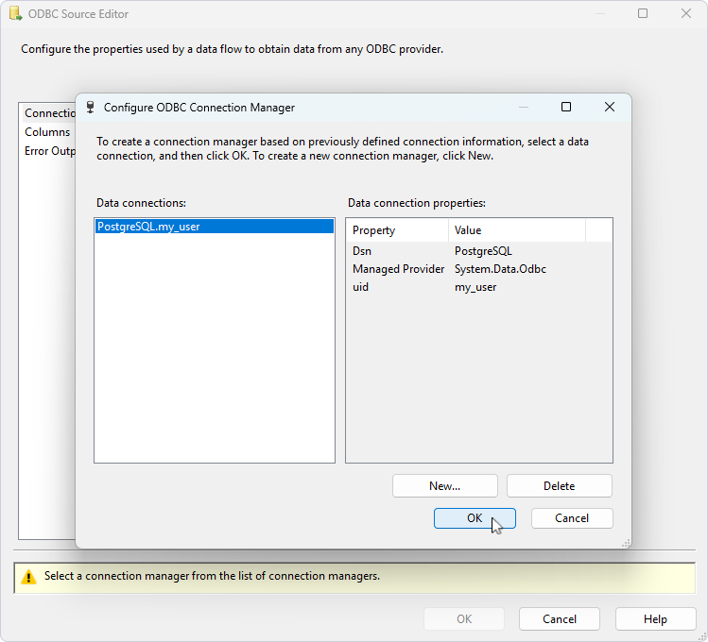The width and height of the screenshot is (708, 642).
Task: Select the Managed Provider property row
Action: [398, 269]
